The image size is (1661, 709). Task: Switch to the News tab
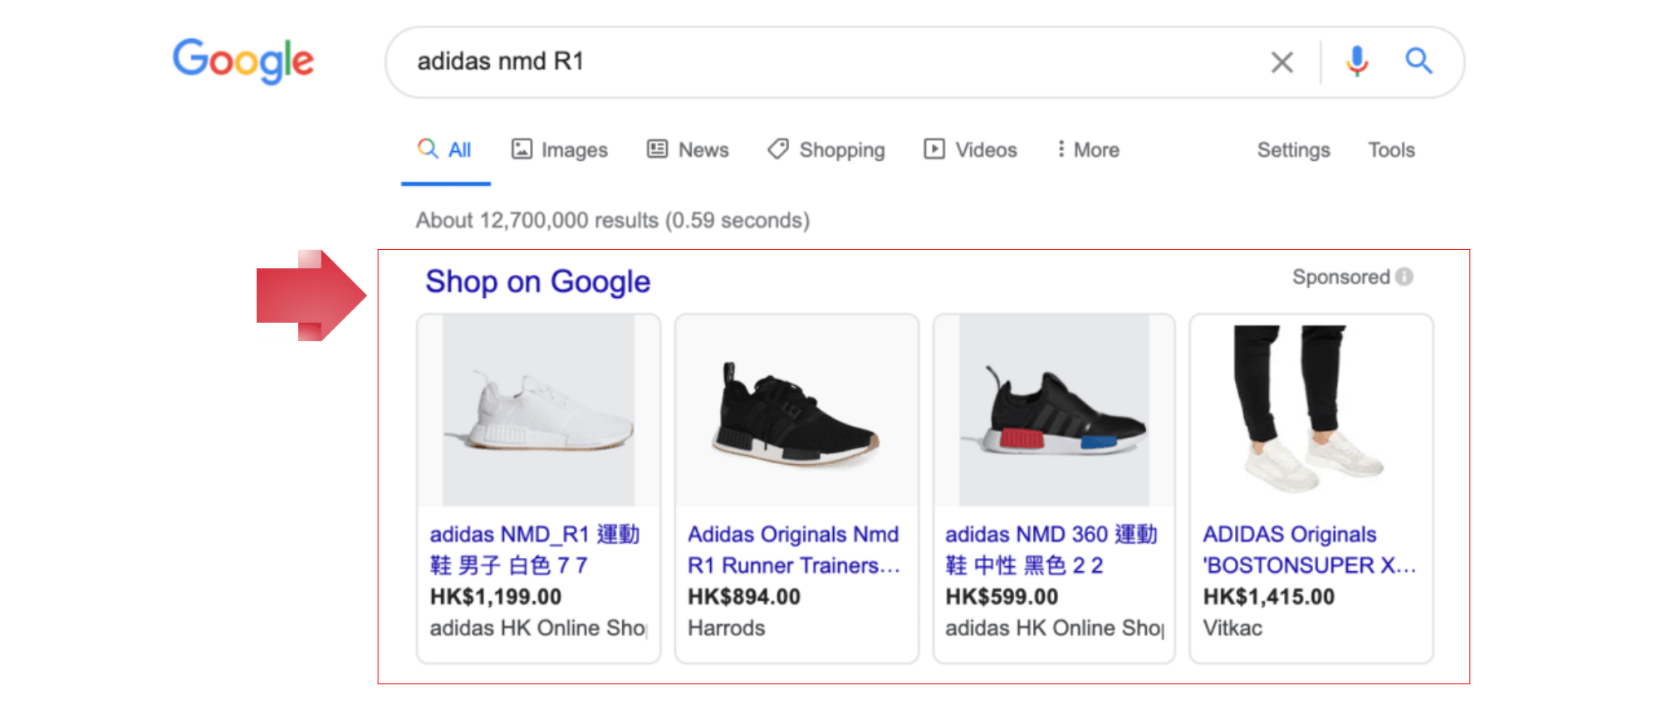[688, 149]
